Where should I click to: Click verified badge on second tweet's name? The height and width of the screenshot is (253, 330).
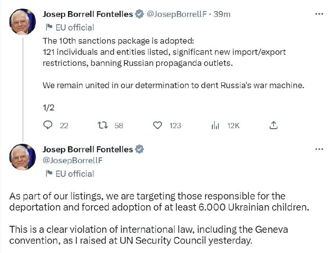coord(139,149)
